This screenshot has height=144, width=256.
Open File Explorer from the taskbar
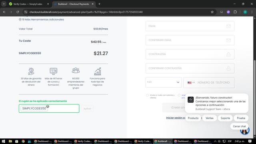tap(10, 141)
